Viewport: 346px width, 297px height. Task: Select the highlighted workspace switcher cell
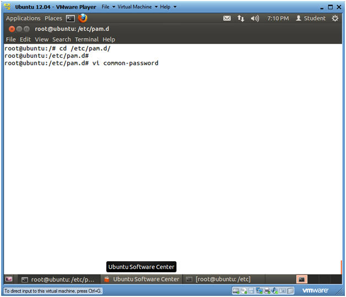tap(301, 279)
